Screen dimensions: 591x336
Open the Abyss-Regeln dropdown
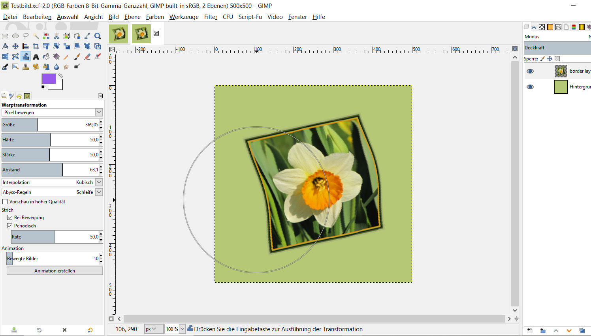tap(99, 192)
